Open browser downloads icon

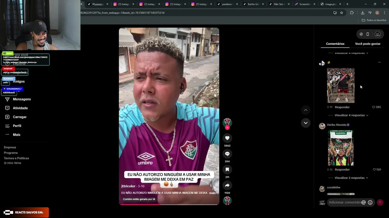pos(363,13)
